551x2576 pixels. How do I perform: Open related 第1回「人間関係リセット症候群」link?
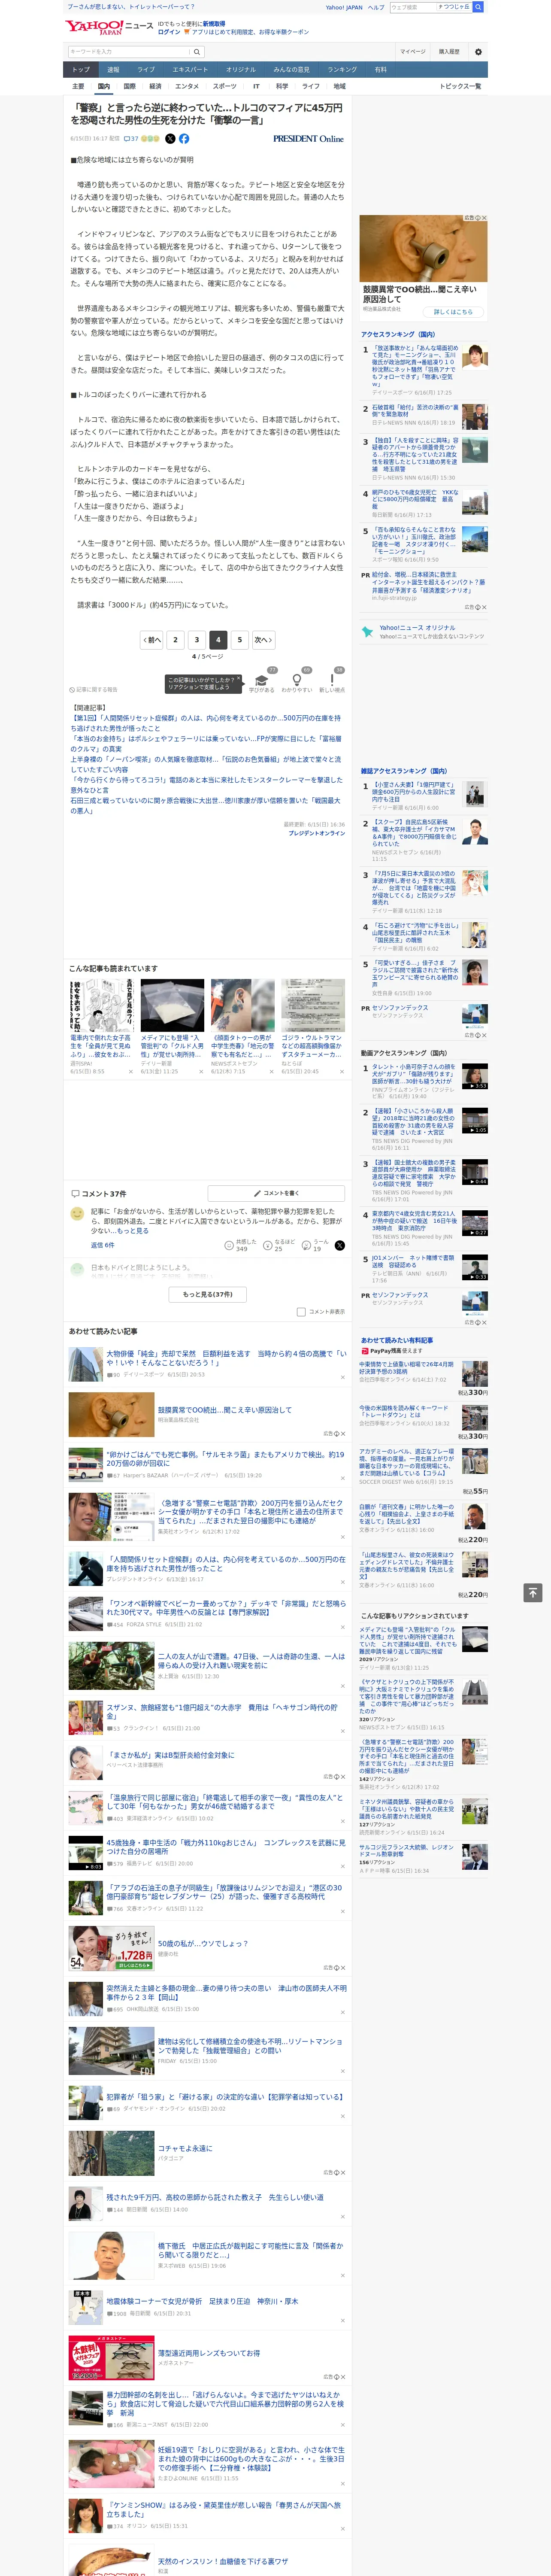tap(205, 723)
